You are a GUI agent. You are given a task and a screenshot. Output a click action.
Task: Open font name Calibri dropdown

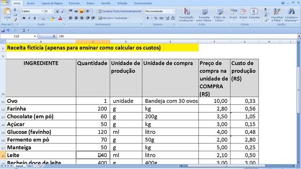coord(42,11)
